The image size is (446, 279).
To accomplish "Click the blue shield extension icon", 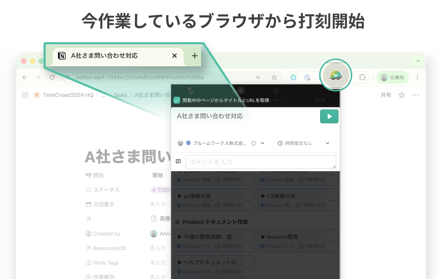I will point(293,77).
